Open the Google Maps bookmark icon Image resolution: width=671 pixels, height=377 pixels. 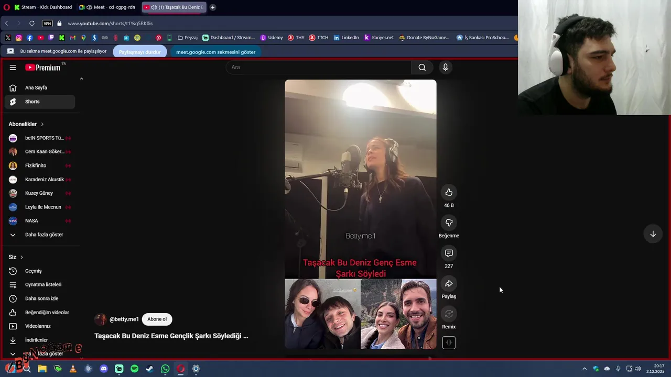pyautogui.click(x=83, y=38)
